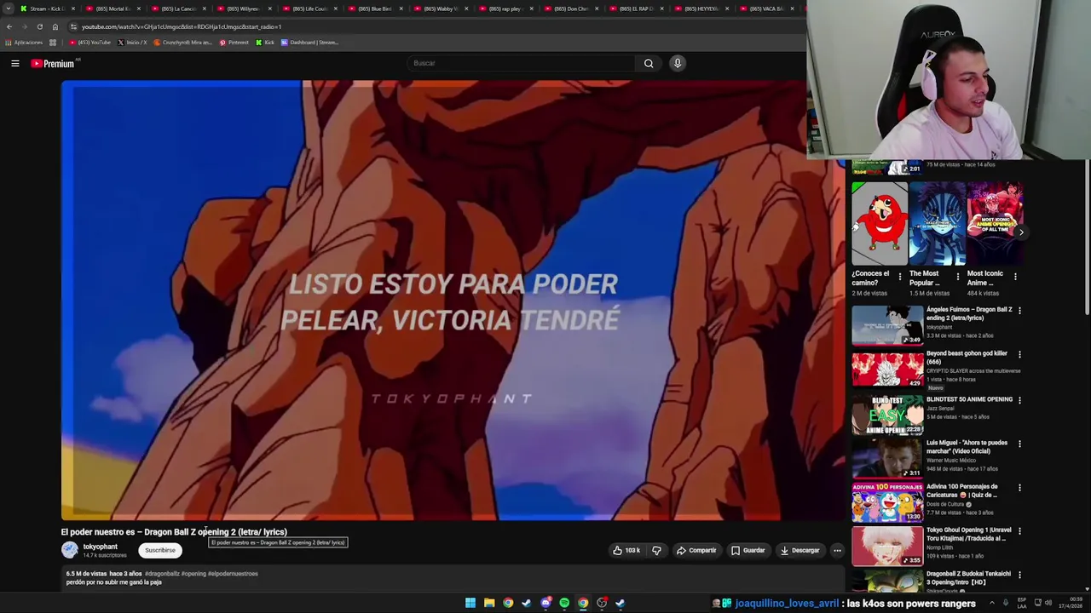Open tab search dropdown arrow
Viewport: 1091px width, 613px height.
pos(8,9)
